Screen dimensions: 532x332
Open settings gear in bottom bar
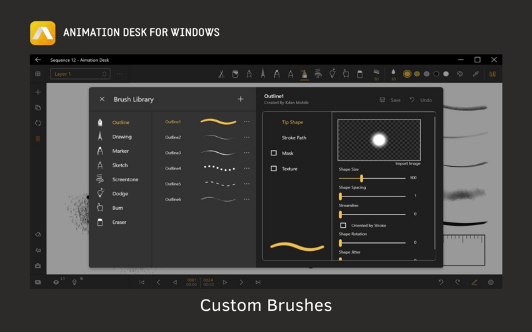(x=491, y=282)
